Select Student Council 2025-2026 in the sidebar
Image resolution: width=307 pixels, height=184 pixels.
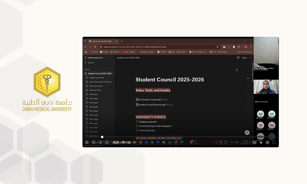pyautogui.click(x=99, y=74)
